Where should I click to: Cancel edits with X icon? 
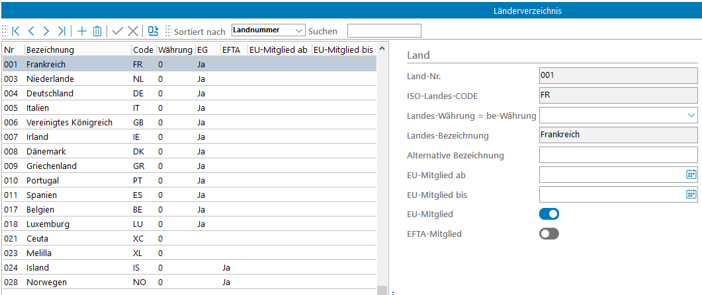[x=133, y=31]
